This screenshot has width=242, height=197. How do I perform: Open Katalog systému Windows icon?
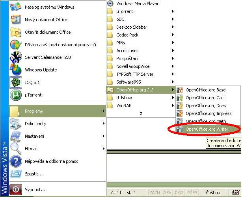click(x=15, y=7)
